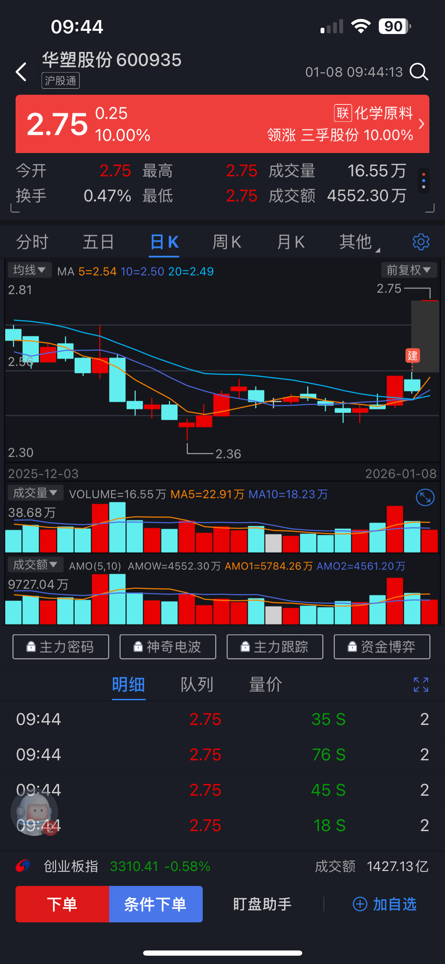
Task: Tap the circular expand volume chart icon
Action: (x=425, y=497)
